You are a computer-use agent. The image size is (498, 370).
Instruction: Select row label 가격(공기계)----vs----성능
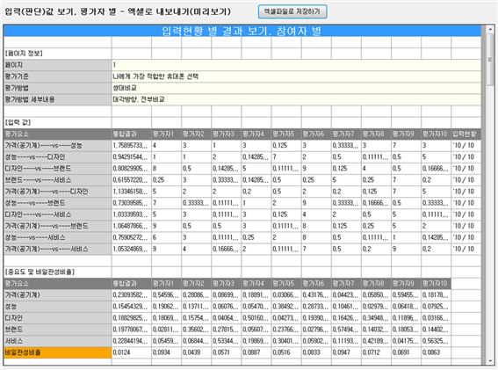pyautogui.click(x=57, y=146)
